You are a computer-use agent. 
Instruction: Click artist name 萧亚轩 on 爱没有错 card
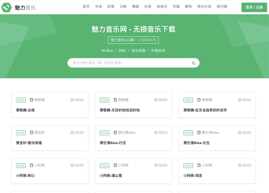pos(40,132)
